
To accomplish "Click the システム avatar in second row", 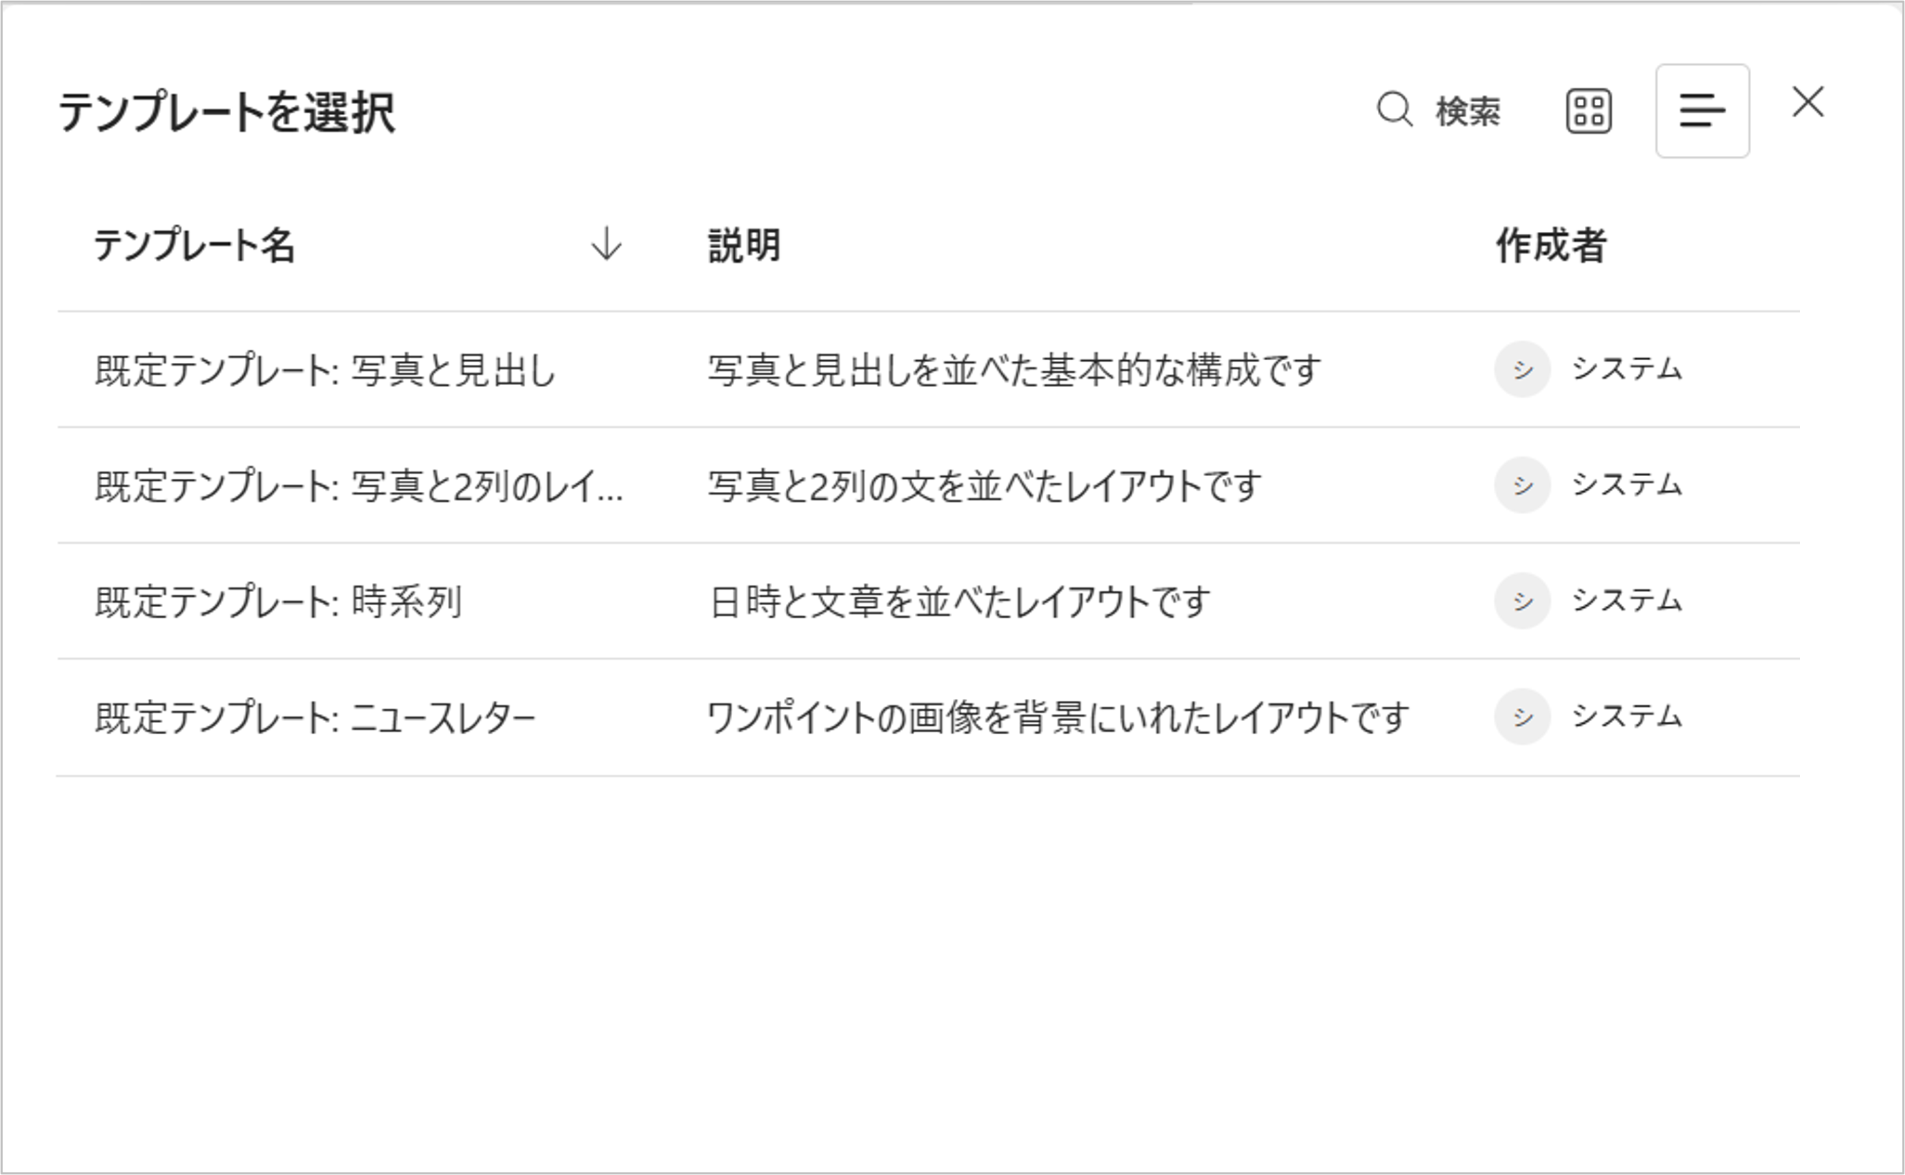I will pyautogui.click(x=1522, y=485).
